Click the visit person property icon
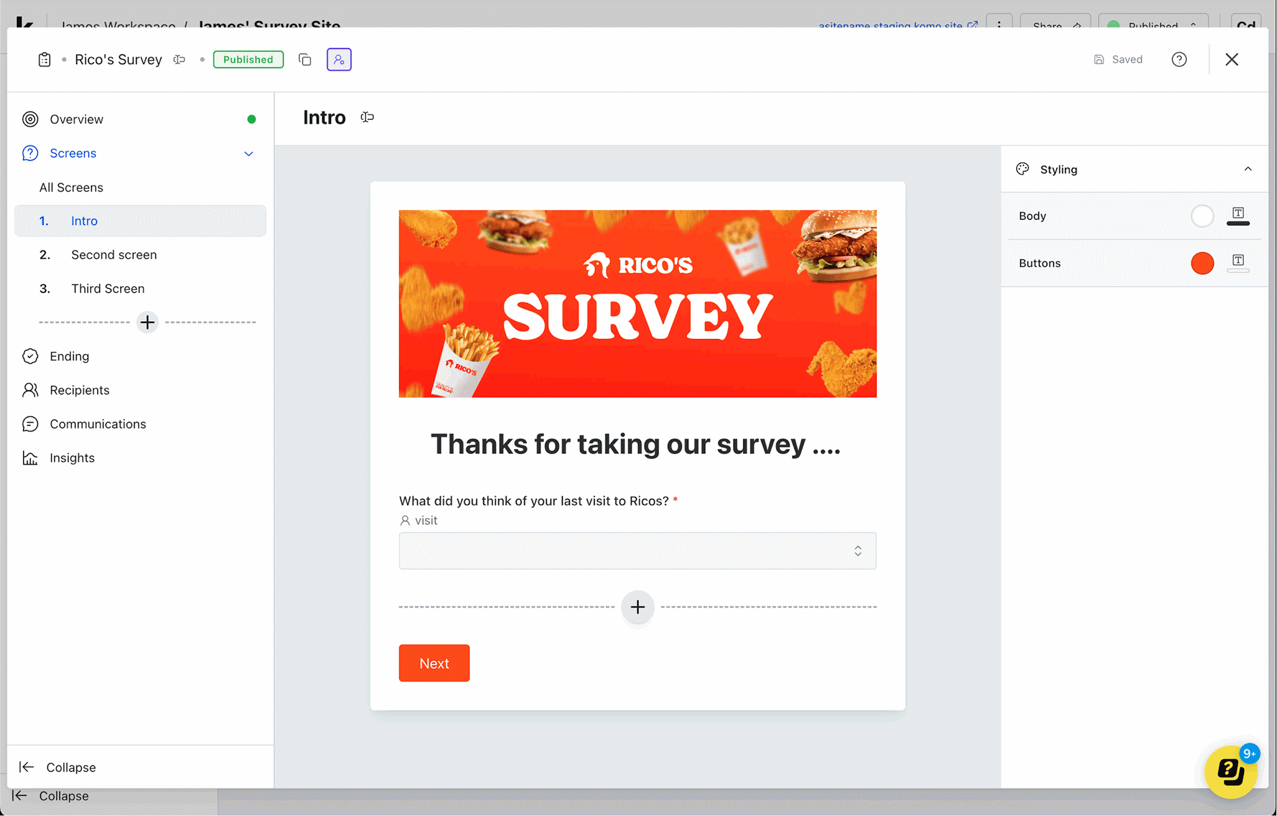Screen dimensions: 1277x816 [x=405, y=521]
